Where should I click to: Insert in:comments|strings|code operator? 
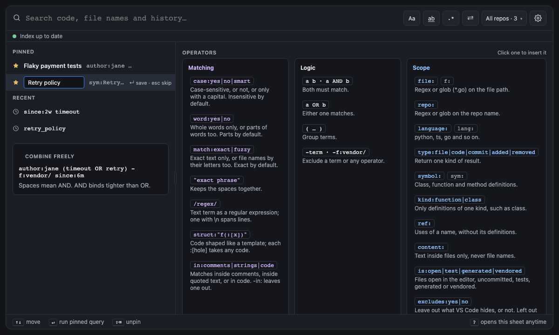click(234, 265)
